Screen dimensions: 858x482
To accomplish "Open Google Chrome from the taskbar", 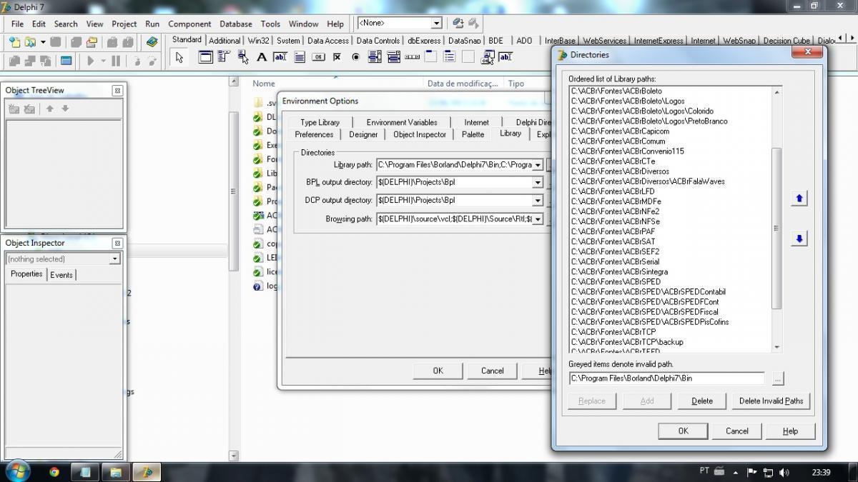I will [x=54, y=472].
